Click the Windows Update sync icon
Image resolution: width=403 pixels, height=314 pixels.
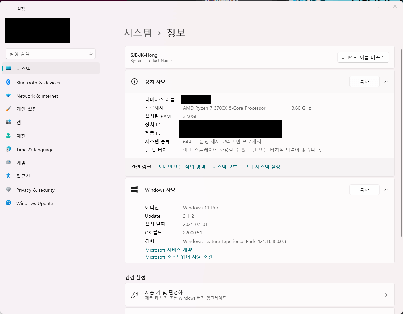coord(9,203)
